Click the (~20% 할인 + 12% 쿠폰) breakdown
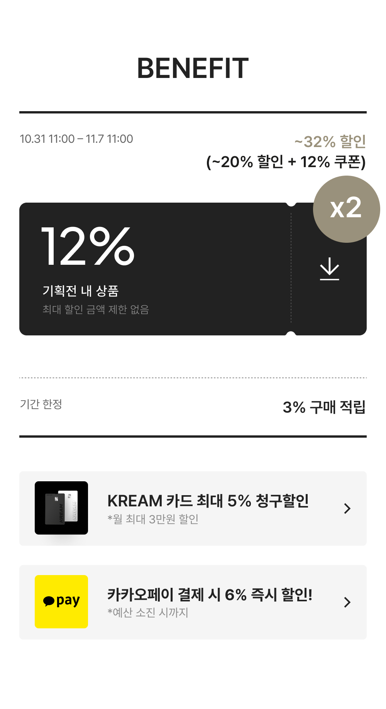 pyautogui.click(x=286, y=162)
